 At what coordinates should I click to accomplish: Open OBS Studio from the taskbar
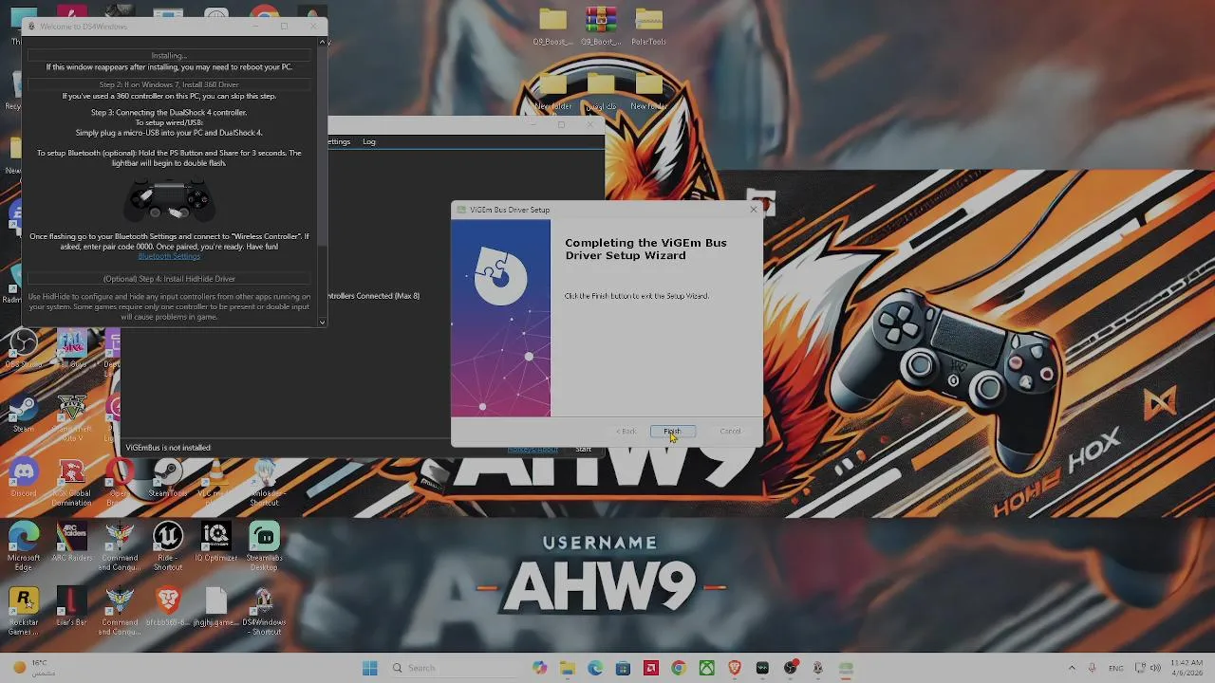click(x=790, y=668)
